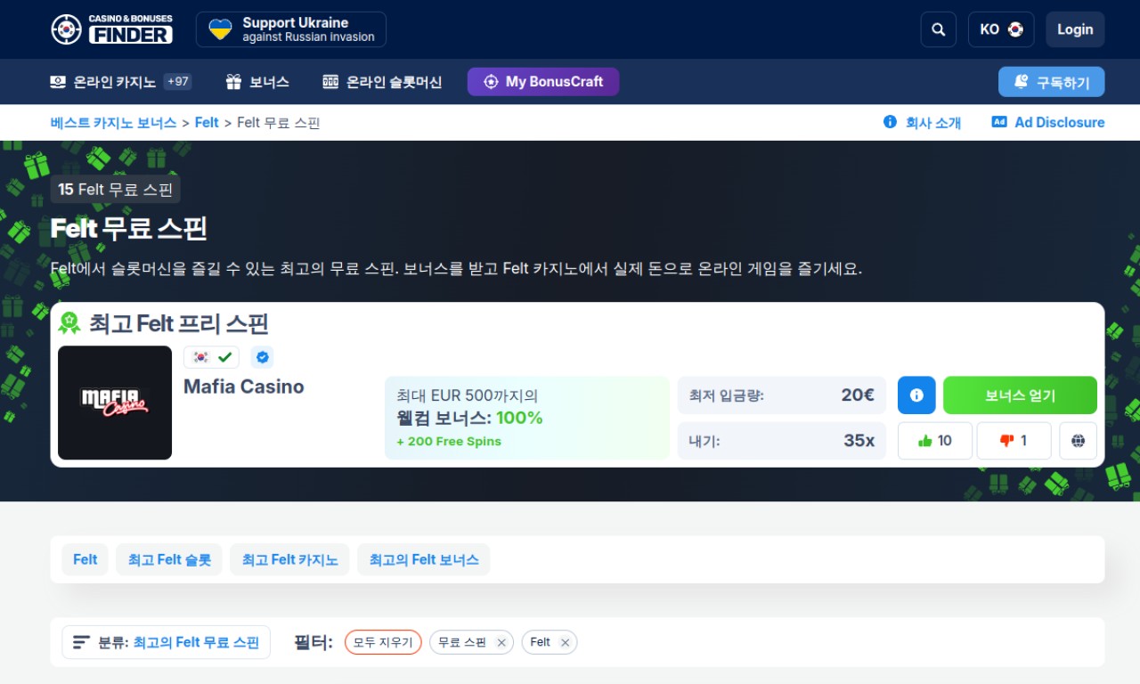
Task: Upvote Mafia Casino bonus thumbs up
Action: [935, 441]
